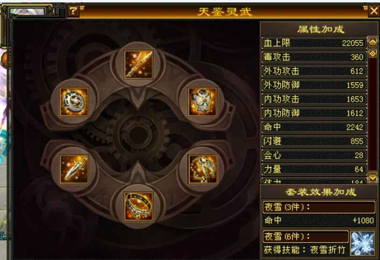
Task: Click the character portrait at top left
Action: pyautogui.click(x=27, y=11)
